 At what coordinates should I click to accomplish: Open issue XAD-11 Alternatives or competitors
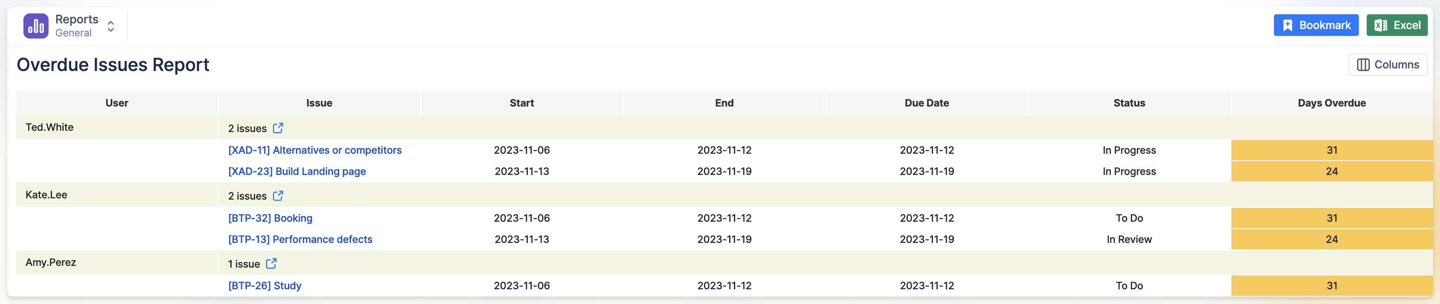[x=314, y=149]
